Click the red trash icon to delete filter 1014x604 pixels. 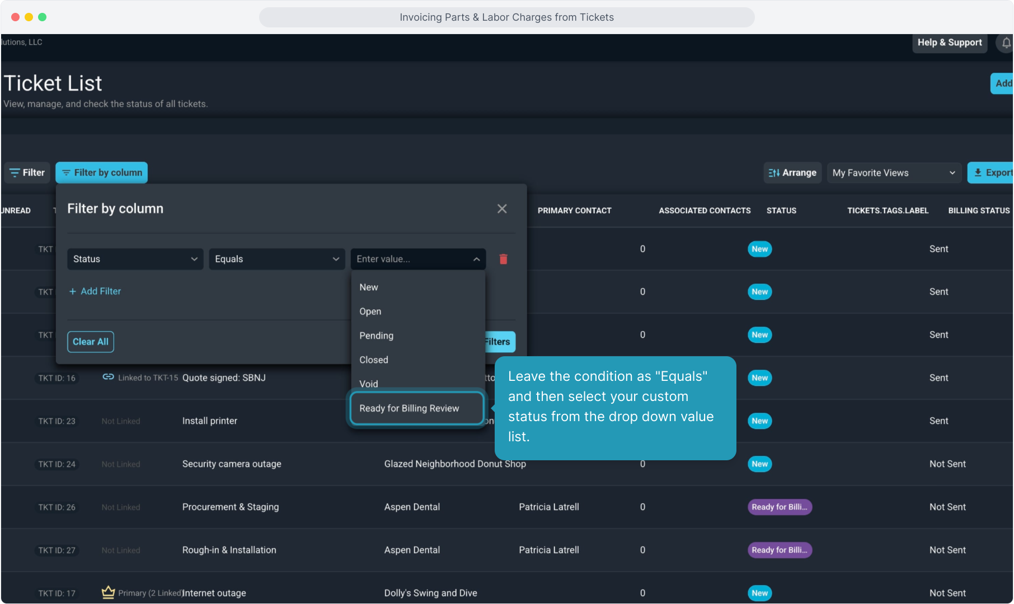503,259
